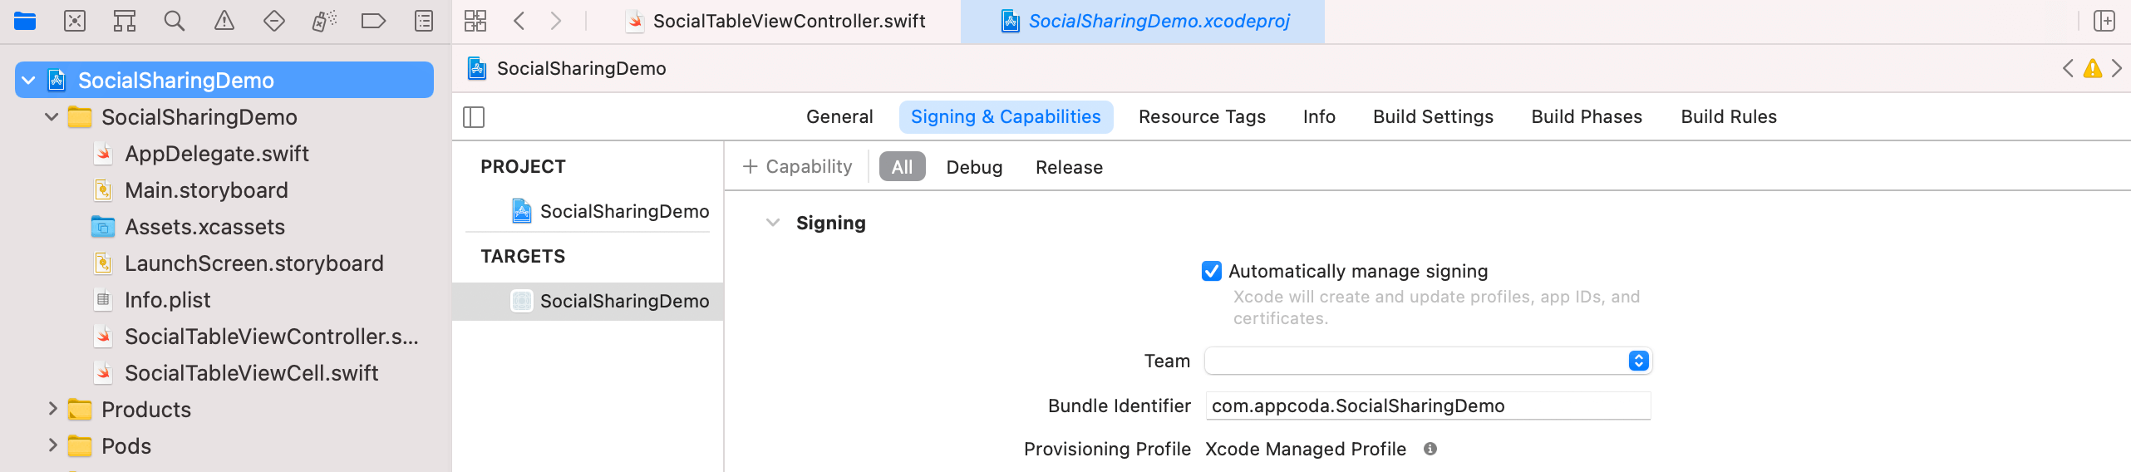Click the Bundle Identifier text field
This screenshot has width=2131, height=472.
[1426, 406]
